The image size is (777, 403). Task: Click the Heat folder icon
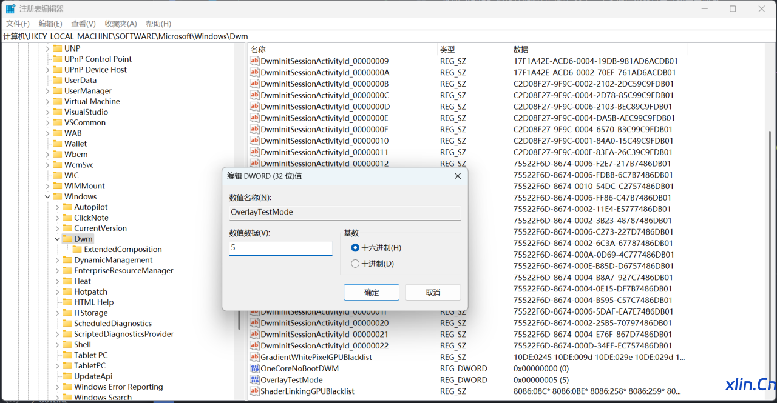click(67, 281)
